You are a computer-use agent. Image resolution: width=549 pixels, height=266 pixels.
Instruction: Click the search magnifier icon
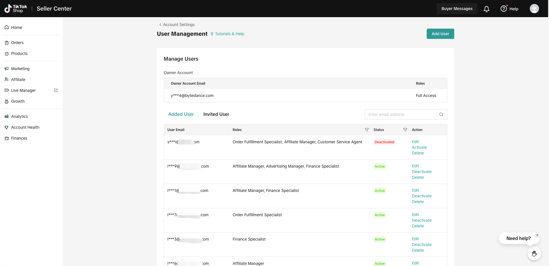pyautogui.click(x=441, y=114)
